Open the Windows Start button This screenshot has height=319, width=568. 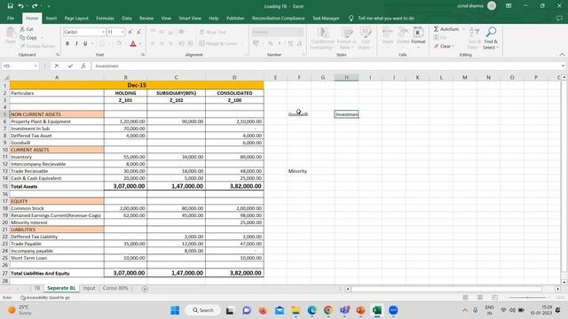[x=175, y=310]
